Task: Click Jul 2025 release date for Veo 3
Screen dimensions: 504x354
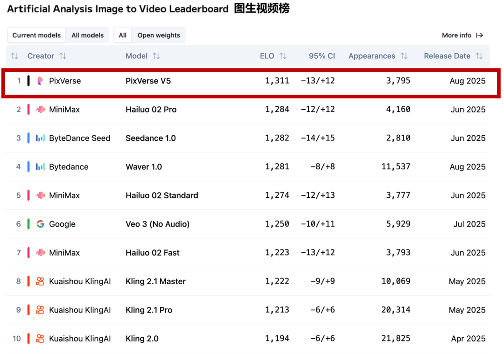Action: (x=469, y=224)
